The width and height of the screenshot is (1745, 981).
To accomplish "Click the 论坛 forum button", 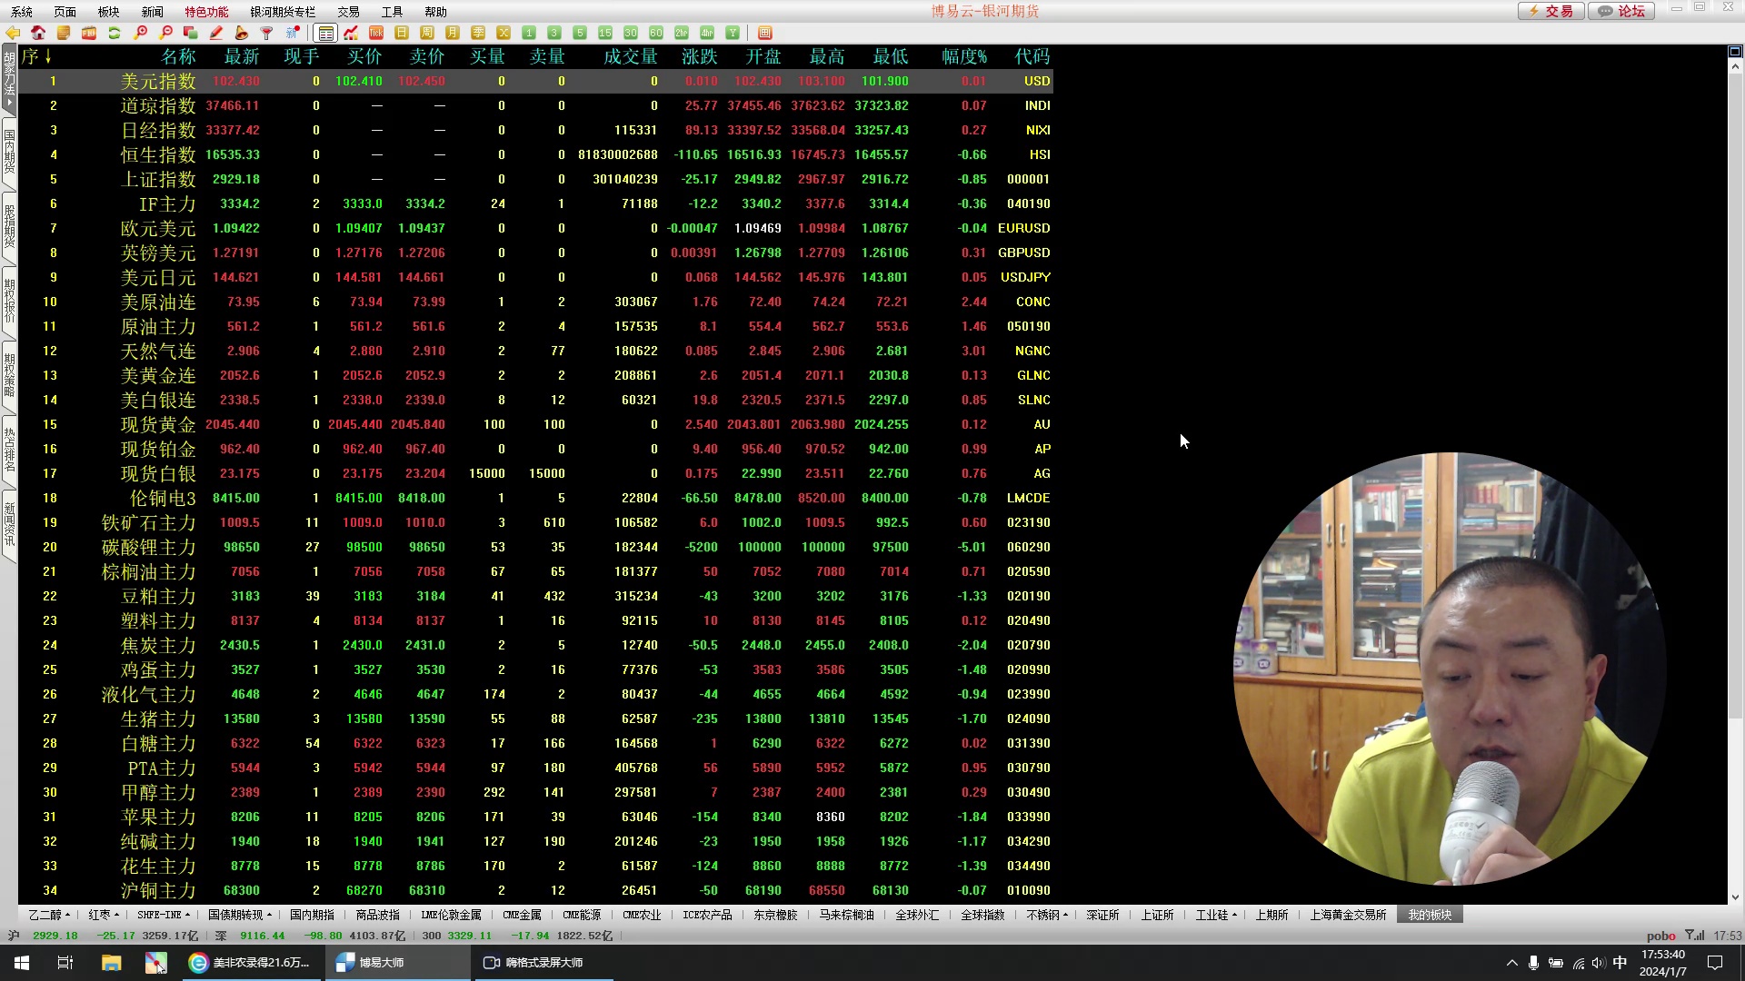I will pos(1622,11).
